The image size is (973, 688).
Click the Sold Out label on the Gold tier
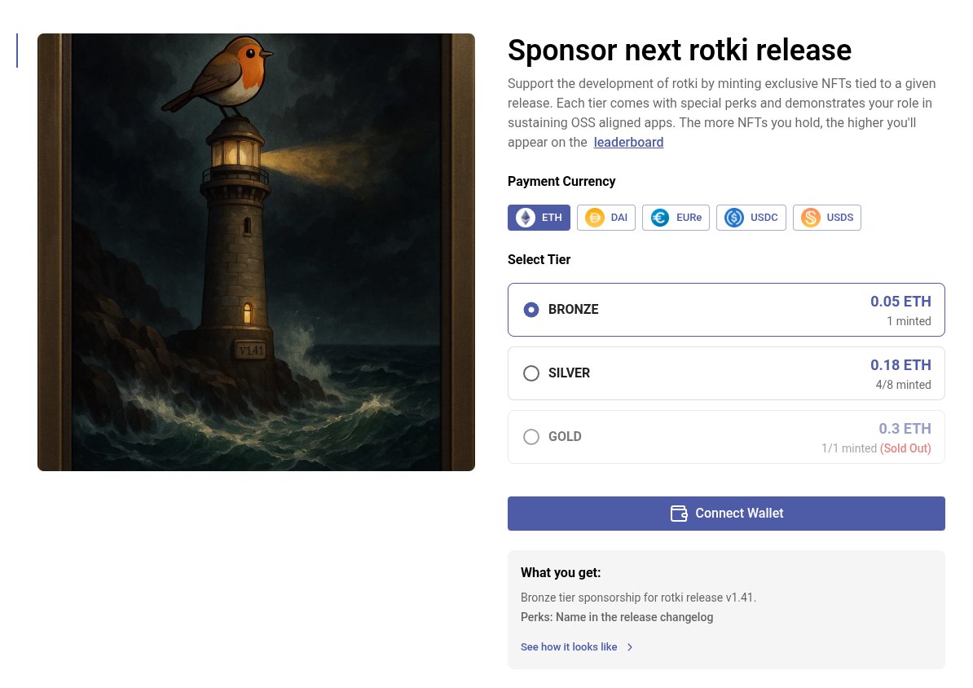pyautogui.click(x=905, y=448)
